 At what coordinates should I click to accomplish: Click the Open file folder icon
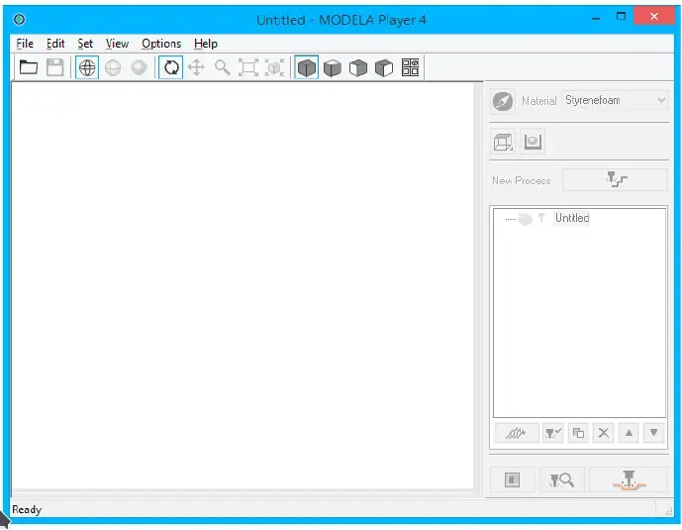[x=29, y=67]
